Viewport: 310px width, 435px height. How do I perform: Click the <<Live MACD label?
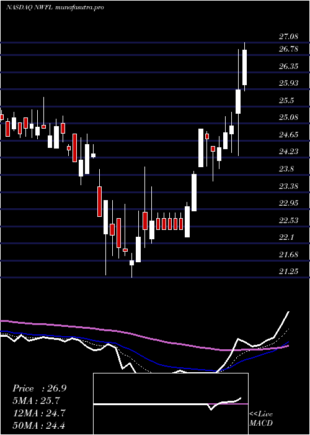[x=261, y=418]
